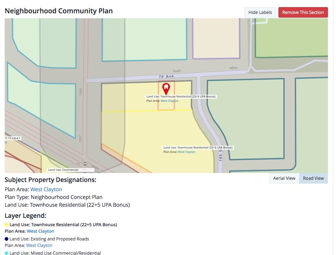
Task: Click the Remove This Section button
Action: [x=303, y=12]
